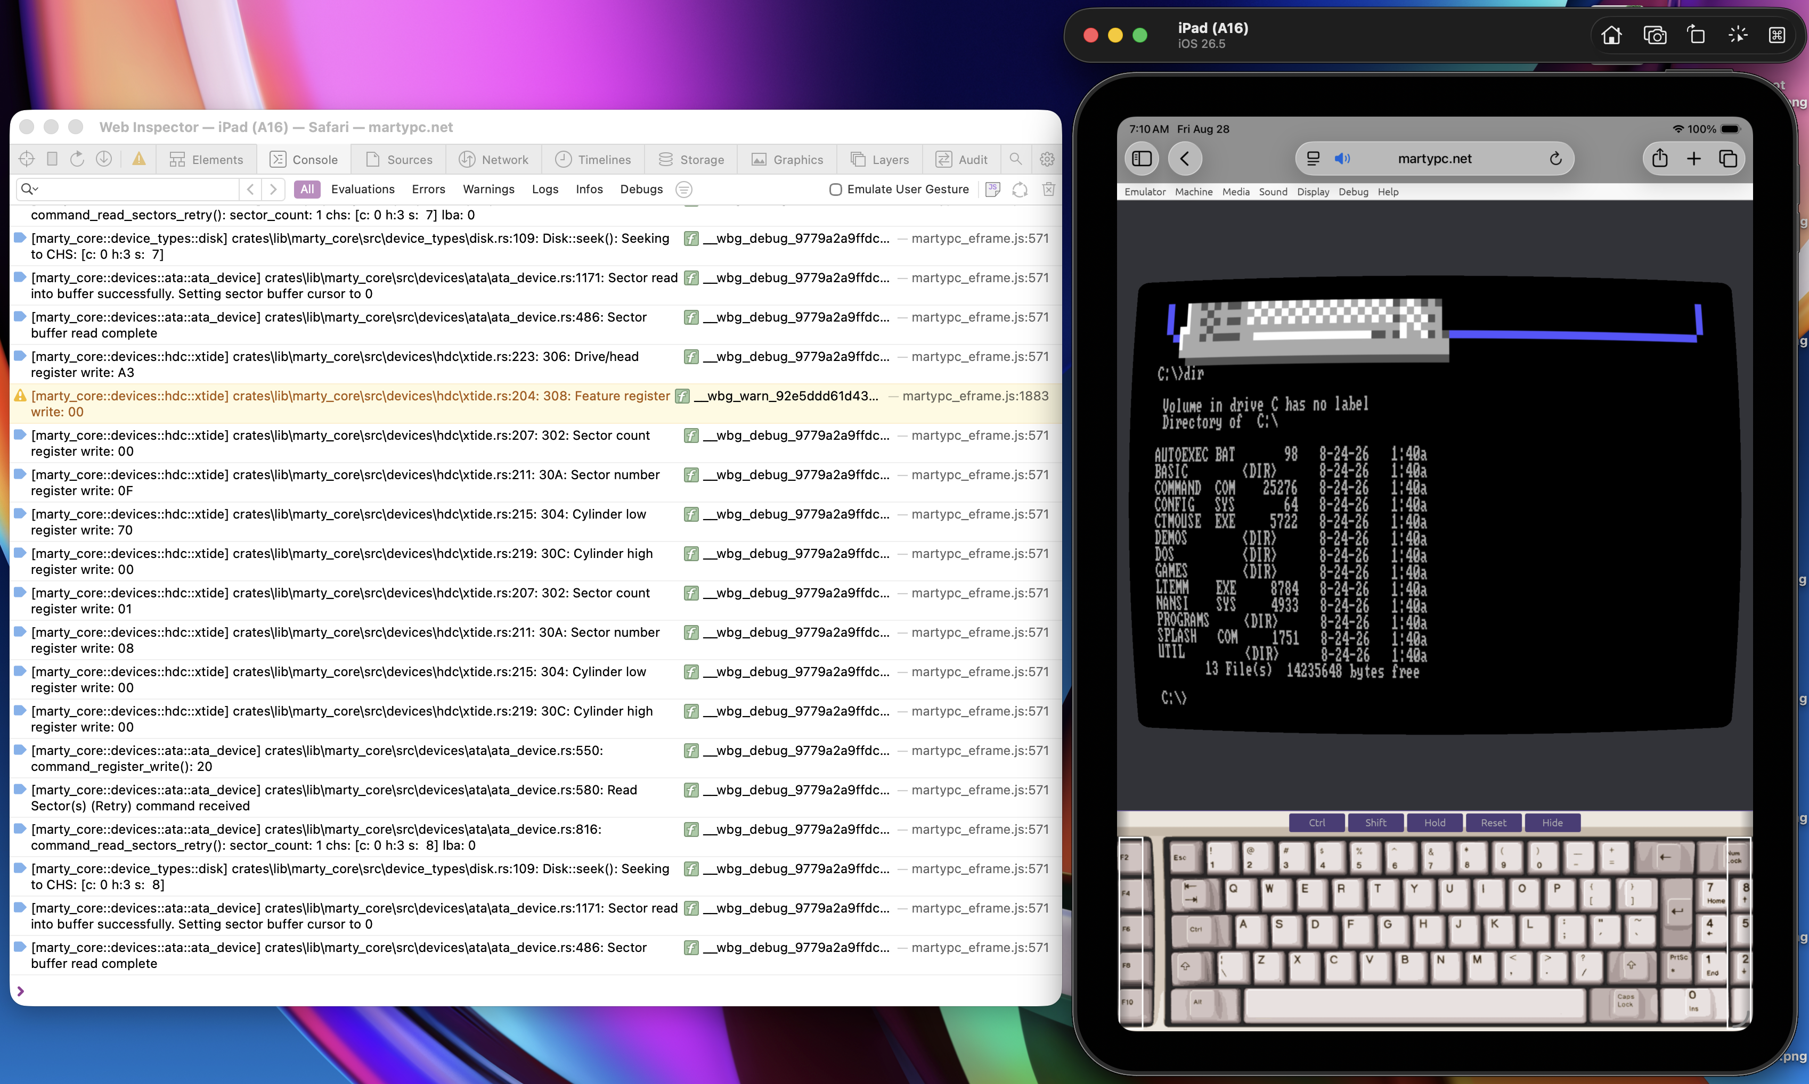The image size is (1809, 1084).
Task: Filter console to Warnings only
Action: 488,189
